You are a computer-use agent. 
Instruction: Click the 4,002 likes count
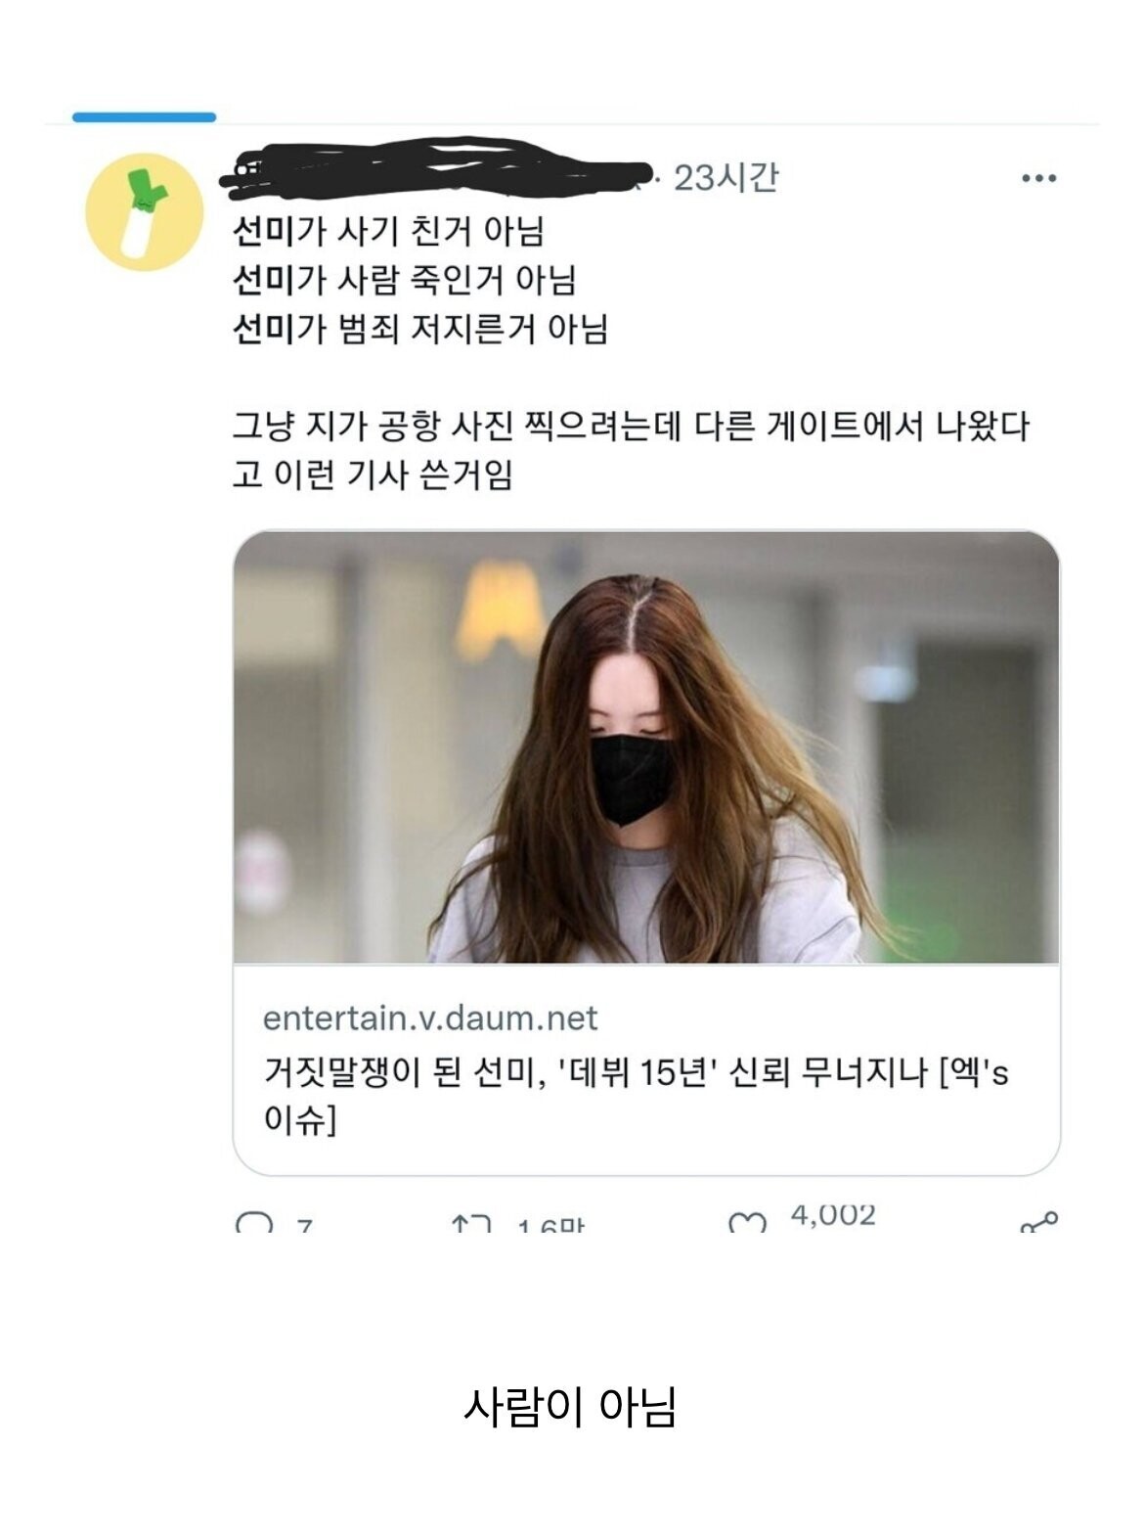pos(833,1216)
